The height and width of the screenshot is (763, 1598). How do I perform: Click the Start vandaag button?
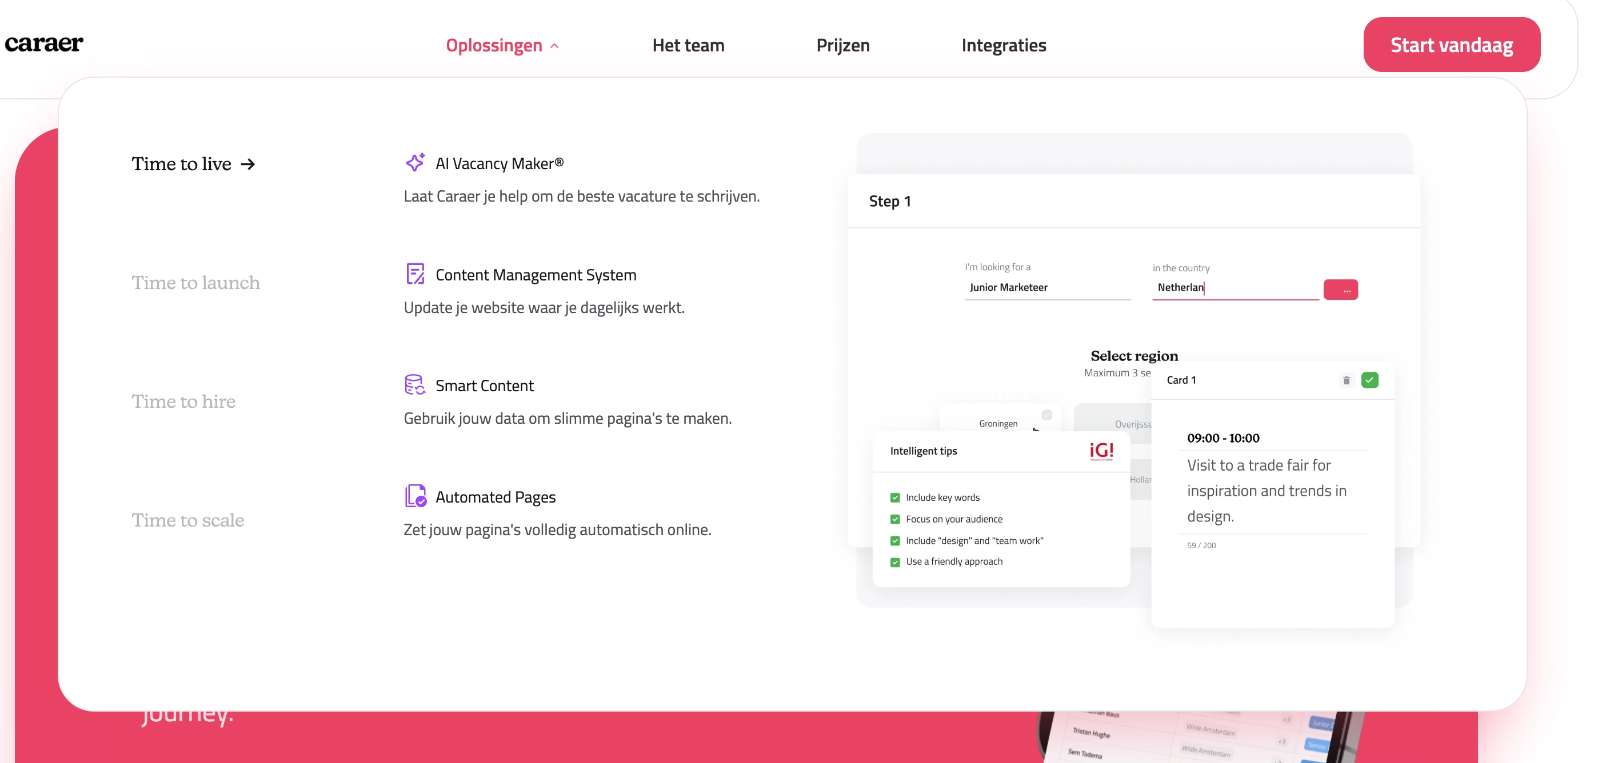[1451, 45]
